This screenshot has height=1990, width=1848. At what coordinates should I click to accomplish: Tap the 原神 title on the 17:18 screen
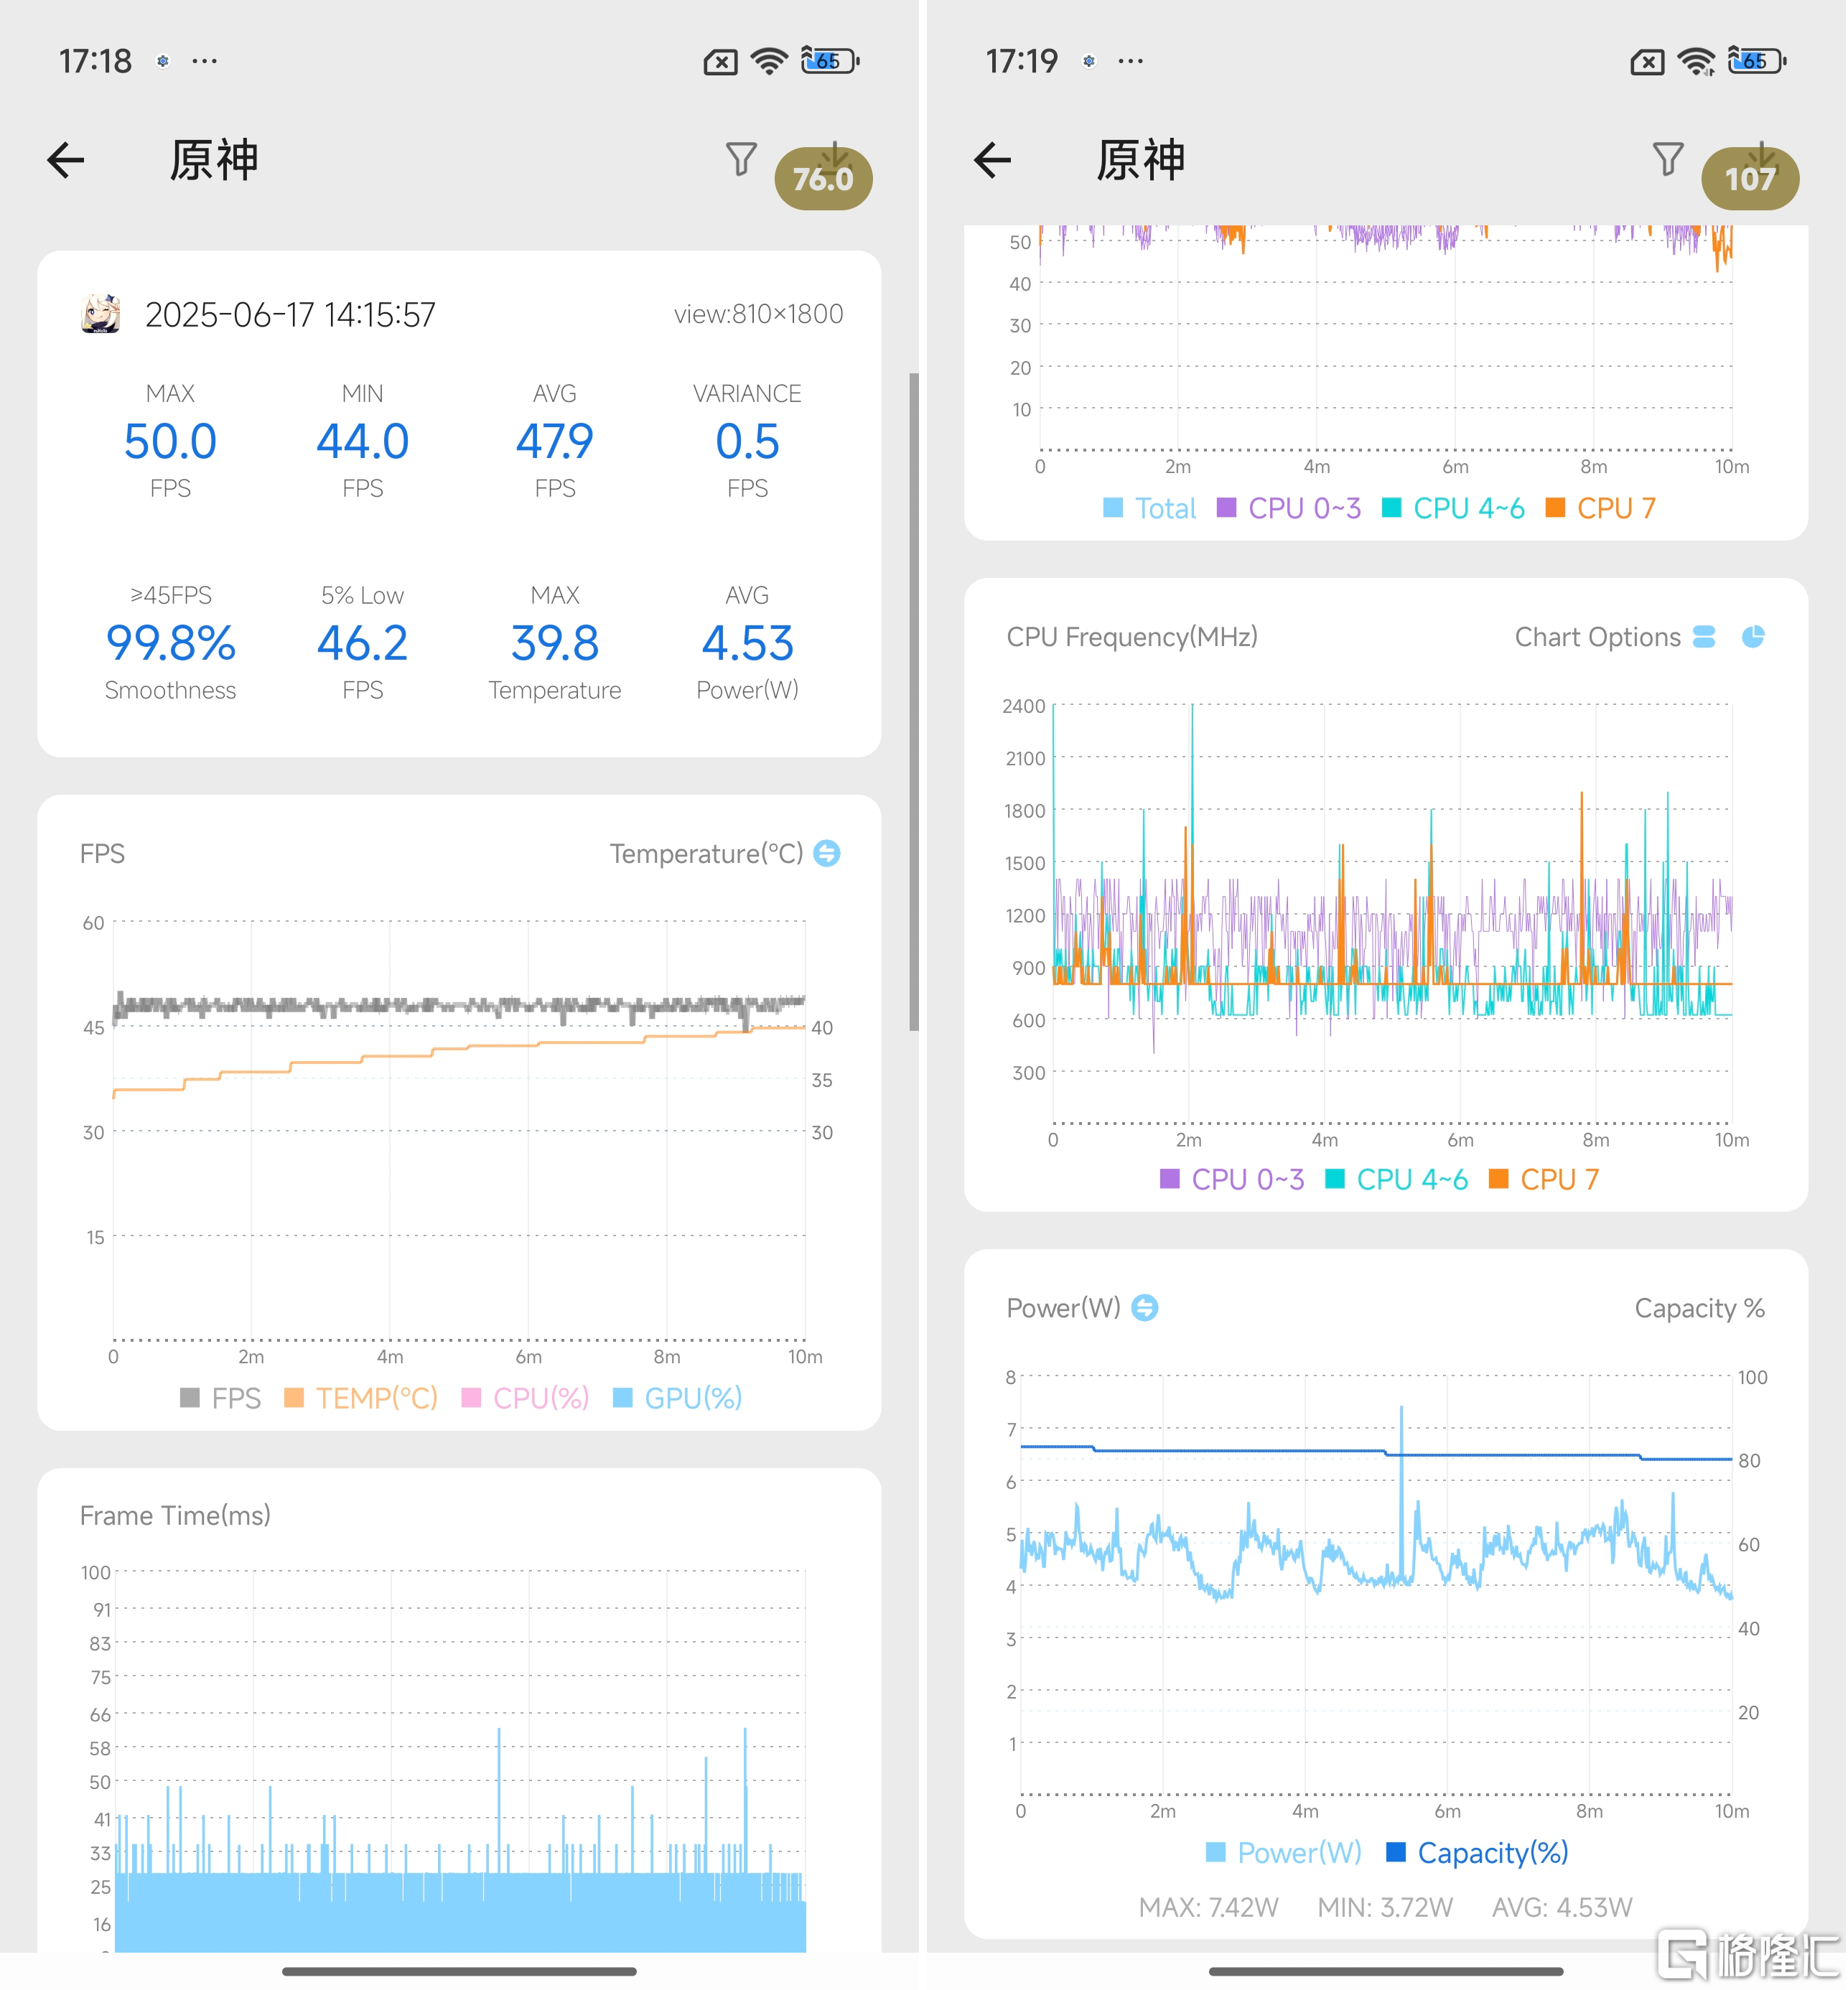click(x=214, y=160)
